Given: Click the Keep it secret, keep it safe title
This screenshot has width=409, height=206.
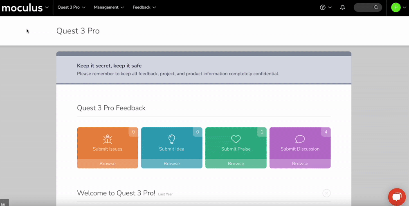Looking at the screenshot, I should tap(109, 66).
